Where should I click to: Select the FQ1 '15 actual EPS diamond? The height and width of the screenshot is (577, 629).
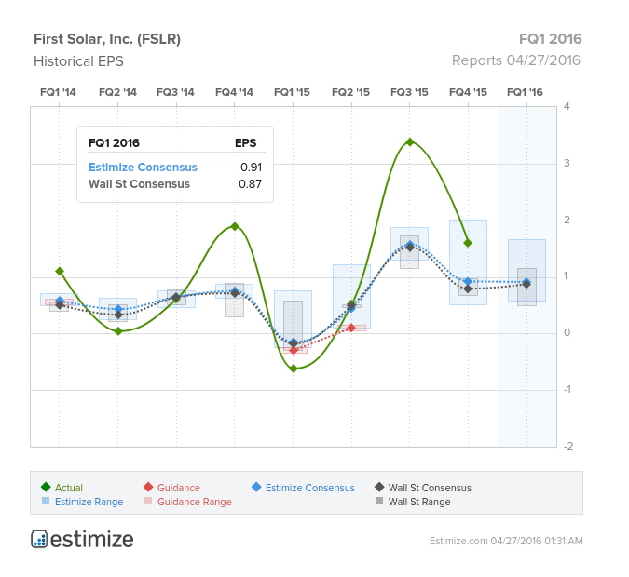(294, 369)
